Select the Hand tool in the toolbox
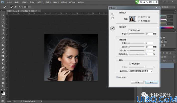Viewport: 177px width, 103px height. pyautogui.click(x=3, y=83)
